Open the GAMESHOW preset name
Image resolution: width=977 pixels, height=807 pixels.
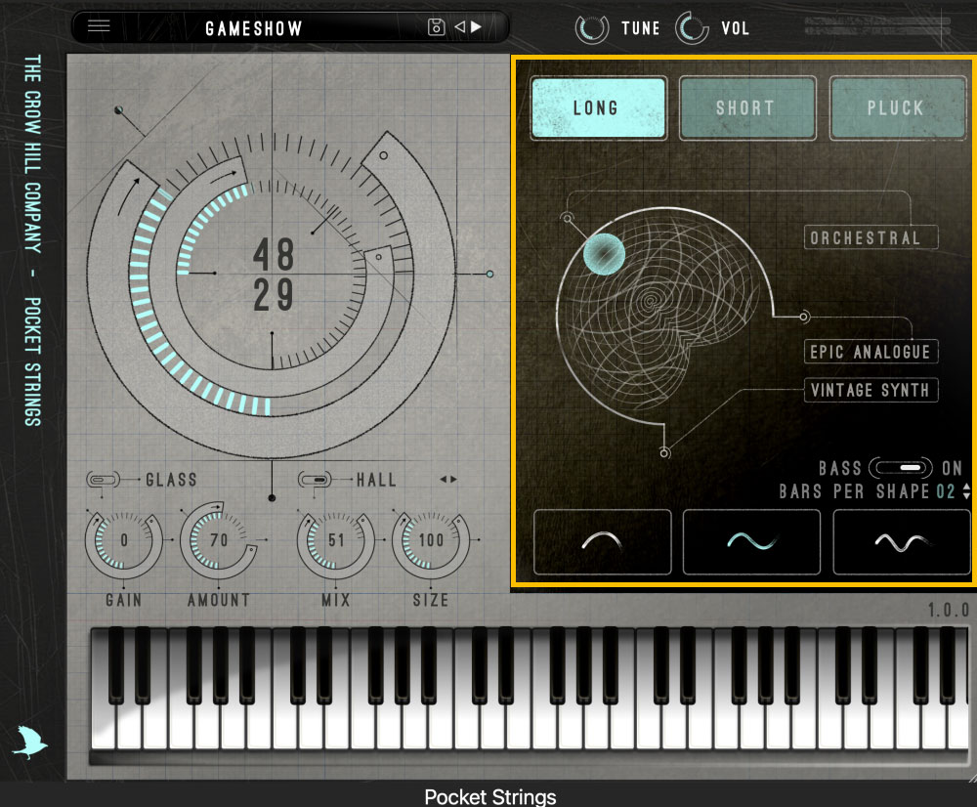coord(254,28)
